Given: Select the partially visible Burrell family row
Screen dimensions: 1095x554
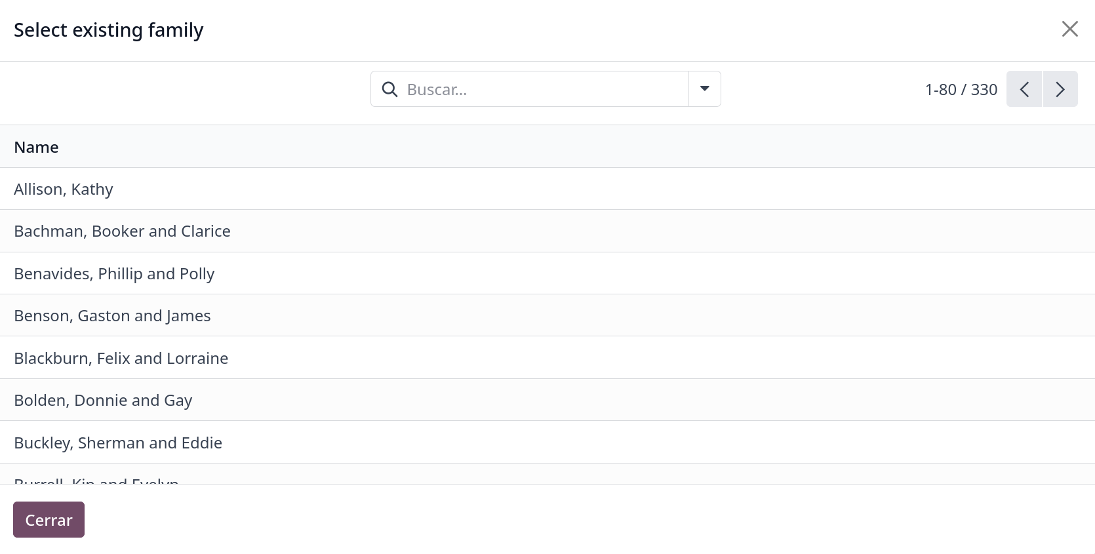Looking at the screenshot, I should click(96, 480).
